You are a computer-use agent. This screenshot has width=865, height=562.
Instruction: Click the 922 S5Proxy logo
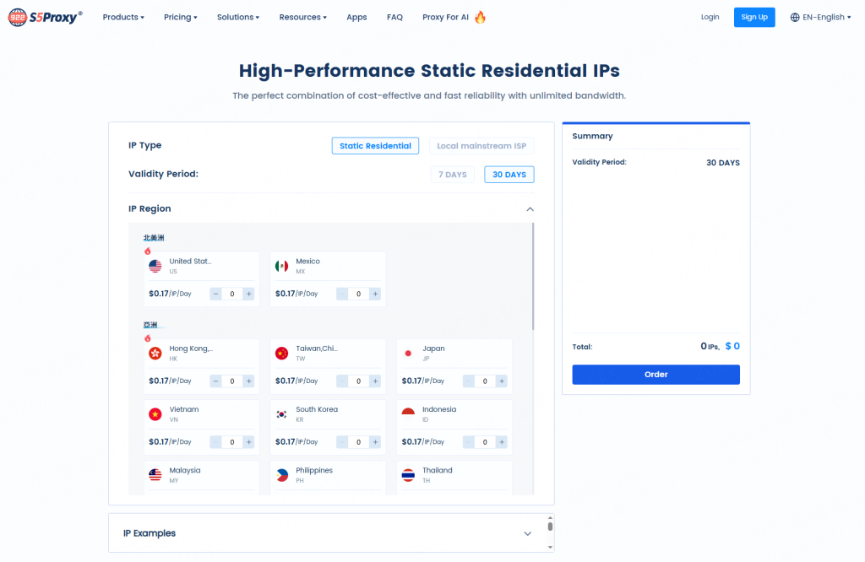[46, 17]
